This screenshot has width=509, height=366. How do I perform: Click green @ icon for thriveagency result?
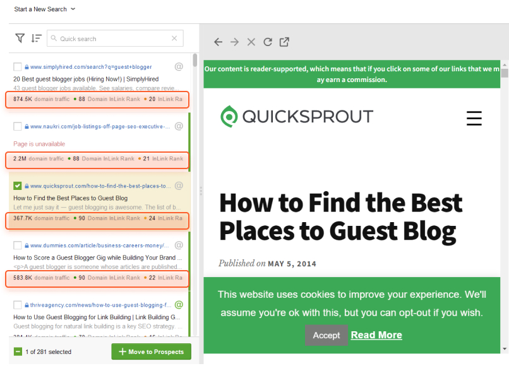179,305
